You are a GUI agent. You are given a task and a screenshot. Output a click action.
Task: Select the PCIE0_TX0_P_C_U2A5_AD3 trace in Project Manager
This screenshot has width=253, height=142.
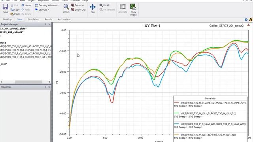[x=26, y=54]
